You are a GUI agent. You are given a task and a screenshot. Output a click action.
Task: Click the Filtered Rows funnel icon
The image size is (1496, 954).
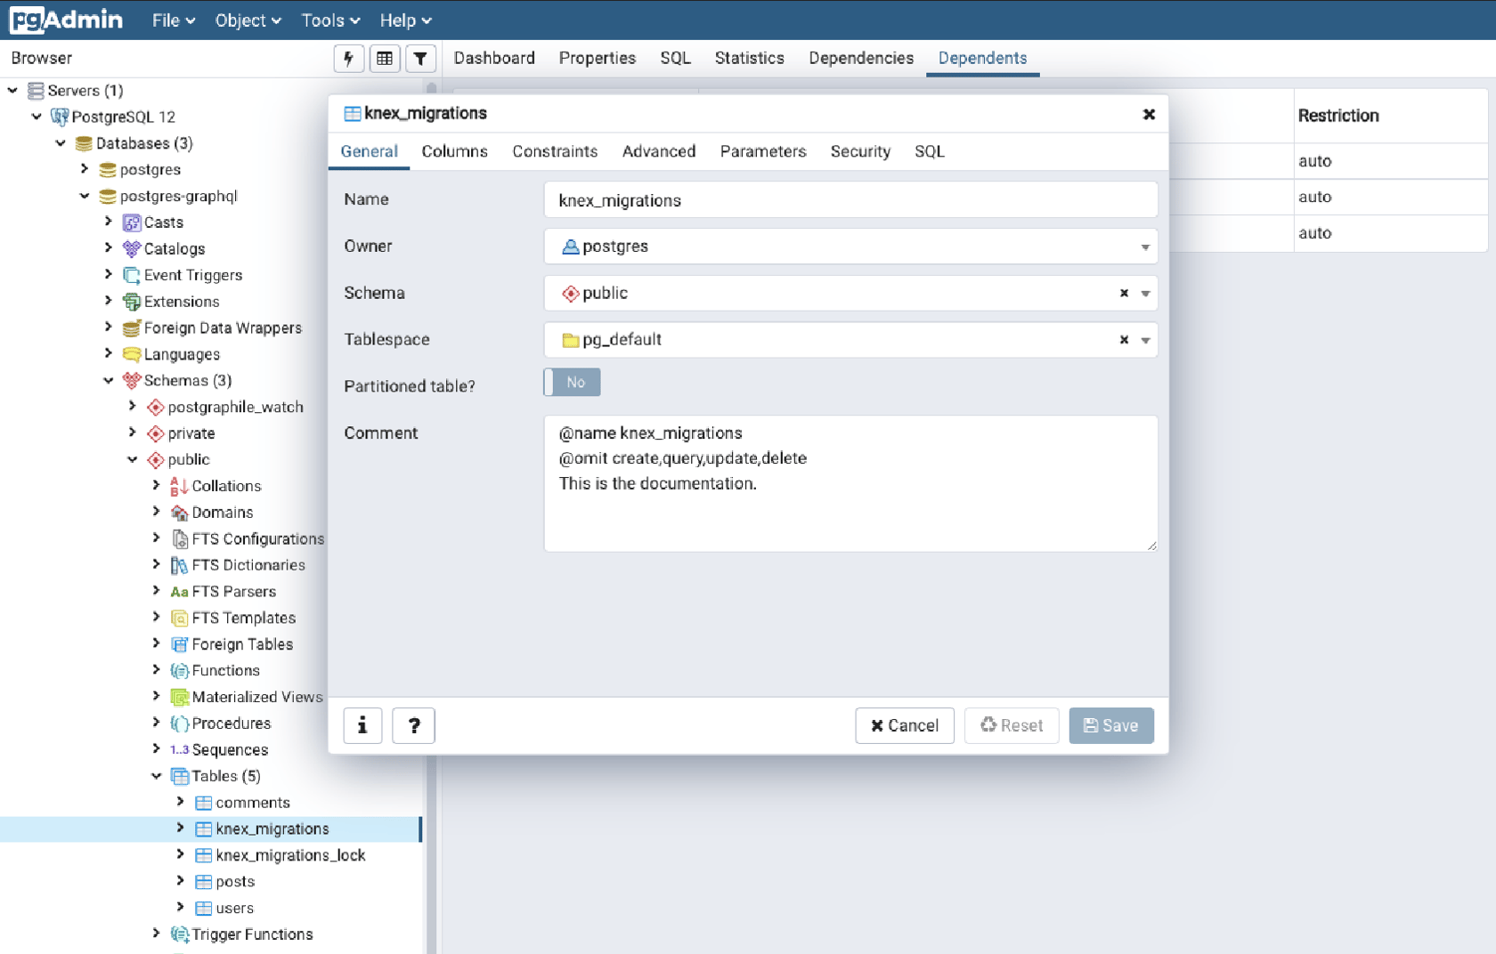[x=420, y=59]
